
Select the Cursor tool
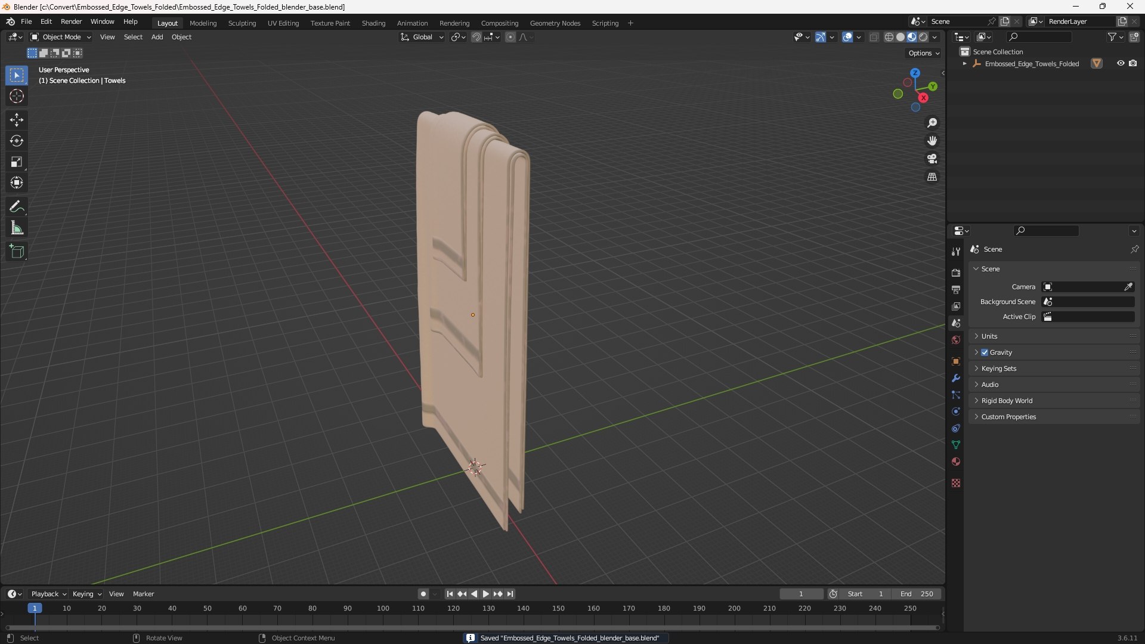tap(17, 97)
